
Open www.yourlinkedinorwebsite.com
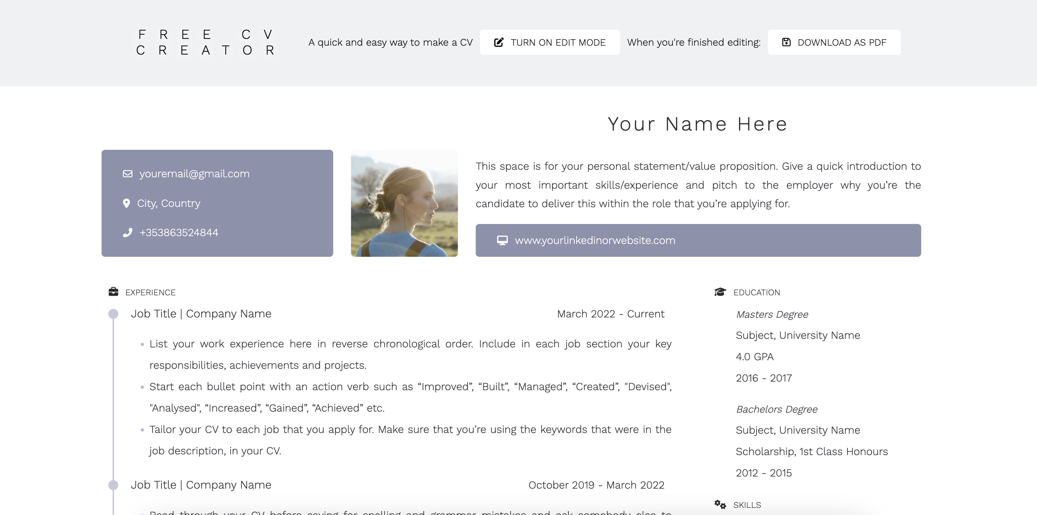(595, 240)
